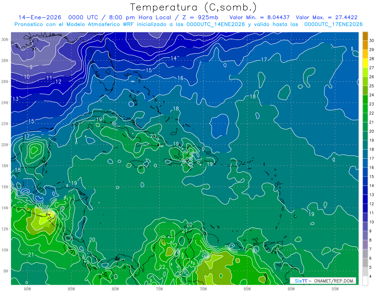The height and width of the screenshot is (293, 380).
Task: Click the colorbar tick label '30'
Action: 372,40
